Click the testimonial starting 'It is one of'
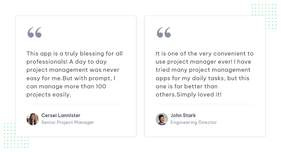 (x=204, y=74)
